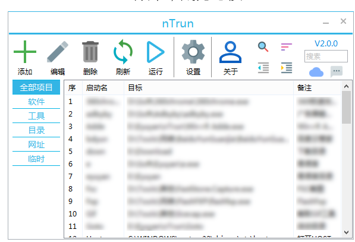355x242 pixels.
Task: Sort by the 启动名 column header
Action: tap(103, 87)
